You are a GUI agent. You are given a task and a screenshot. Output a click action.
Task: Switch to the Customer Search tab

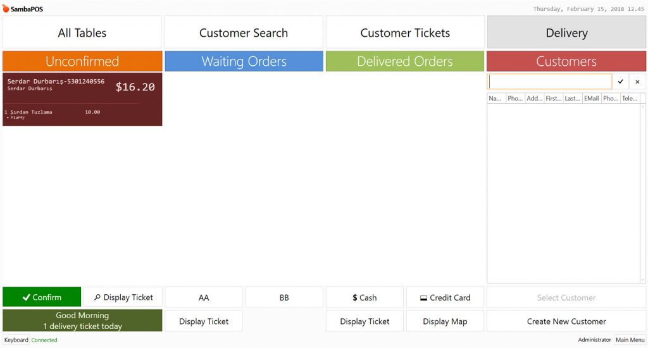[244, 33]
